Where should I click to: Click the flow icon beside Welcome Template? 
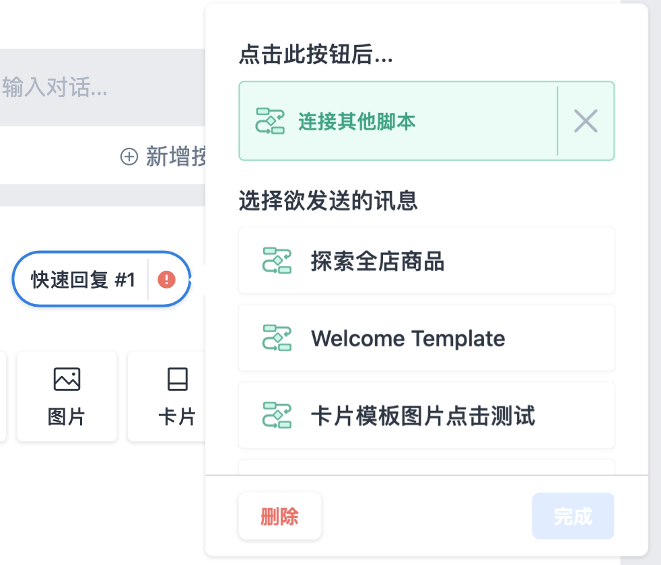277,338
